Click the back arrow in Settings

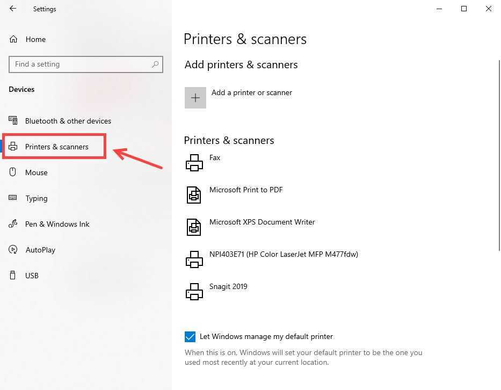(13, 9)
